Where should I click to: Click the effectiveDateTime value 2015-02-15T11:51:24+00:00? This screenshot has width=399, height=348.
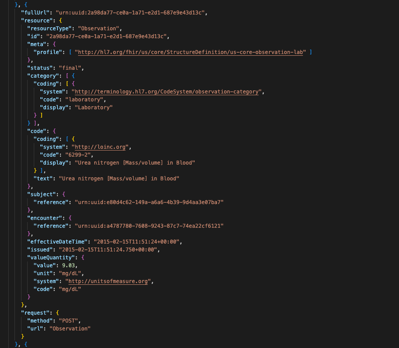point(136,242)
